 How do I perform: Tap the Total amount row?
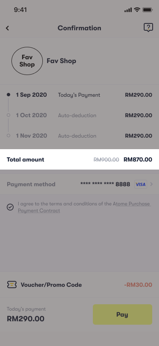tap(80, 159)
